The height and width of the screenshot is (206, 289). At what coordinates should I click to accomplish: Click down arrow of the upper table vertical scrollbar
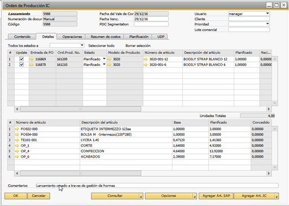275,103
